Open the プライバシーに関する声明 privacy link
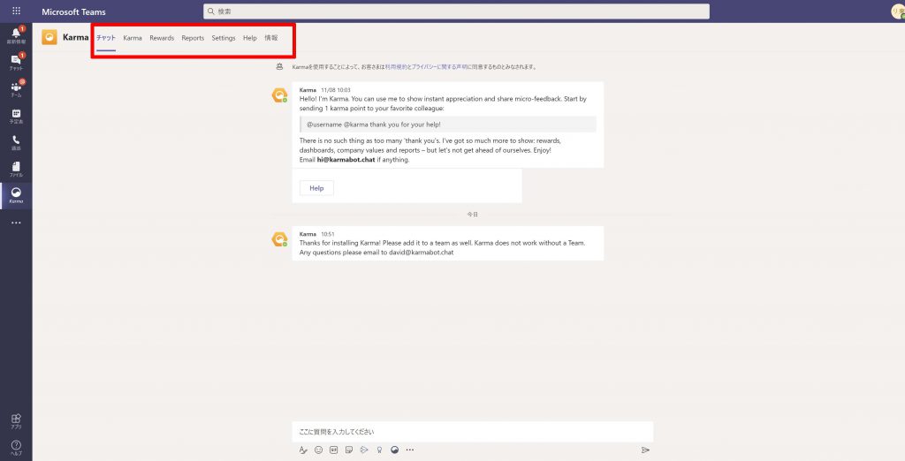The width and height of the screenshot is (905, 461). (440, 67)
